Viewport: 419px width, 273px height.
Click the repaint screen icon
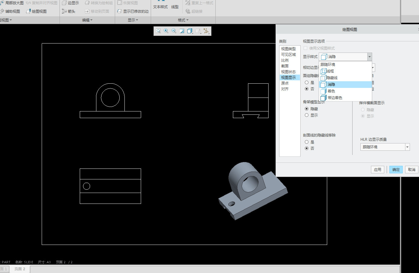pos(182,31)
